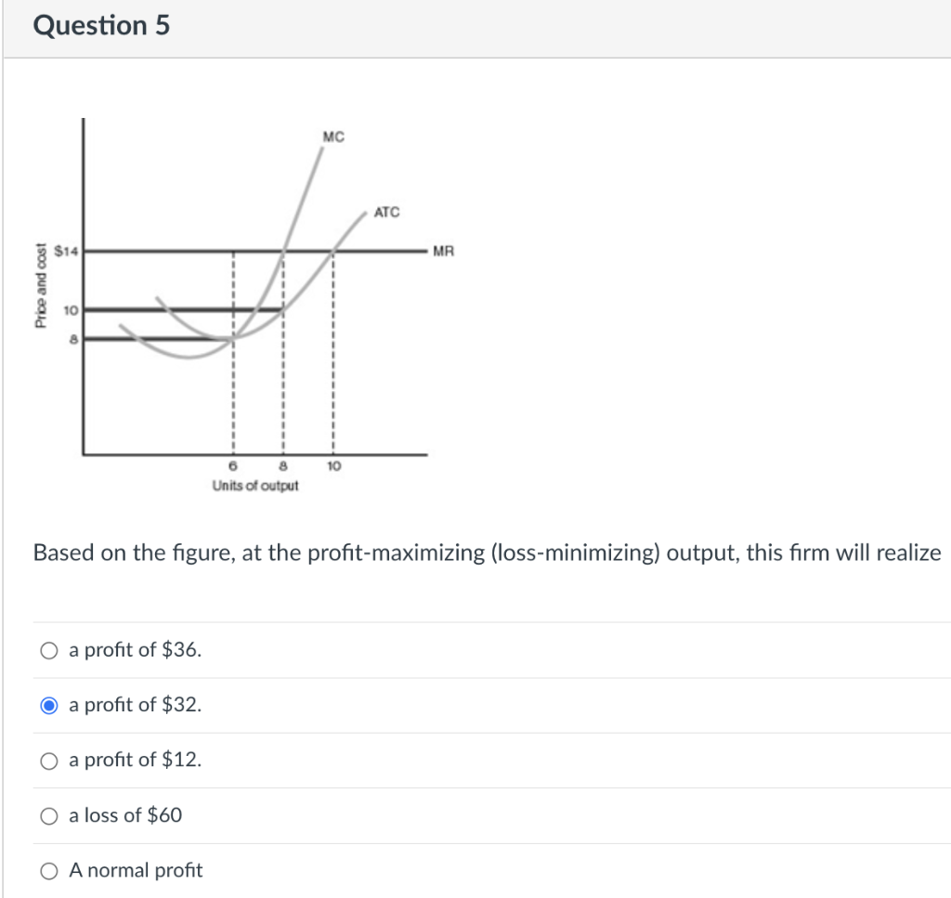Click the MR line label
Screen dimensions: 951x898
pos(442,250)
